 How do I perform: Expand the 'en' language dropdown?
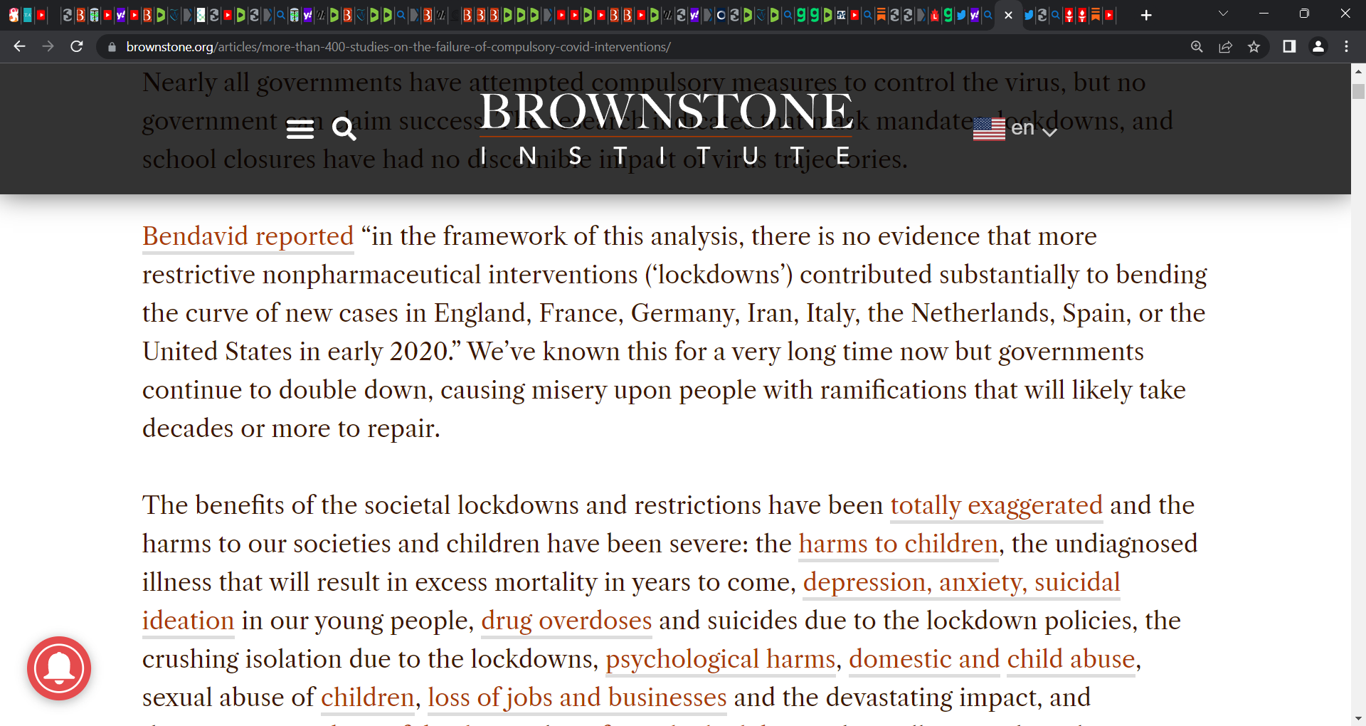point(1034,129)
